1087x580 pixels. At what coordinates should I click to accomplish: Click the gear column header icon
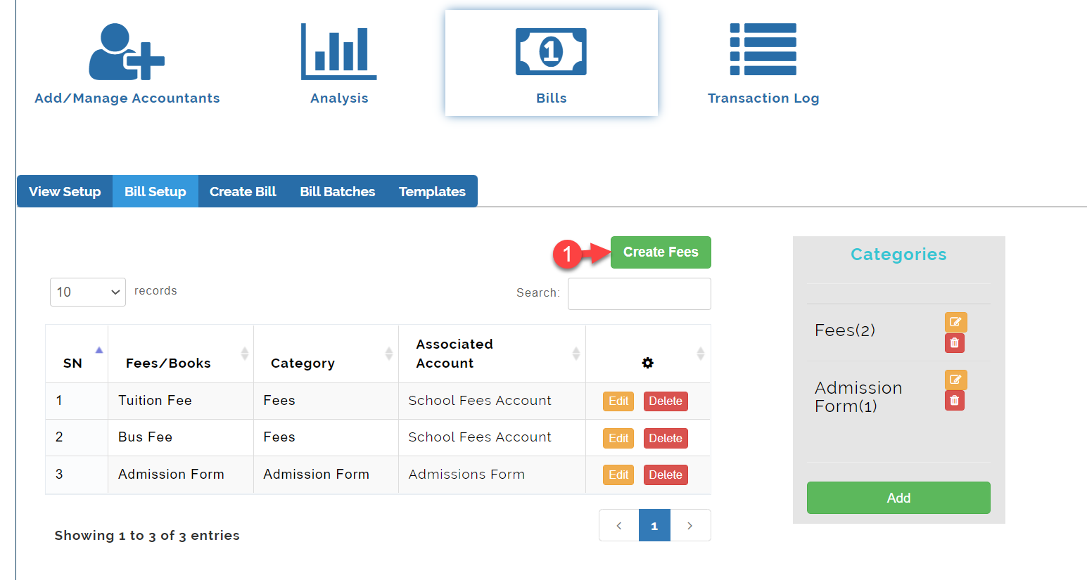point(647,363)
